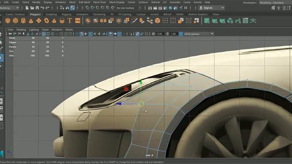This screenshot has height=164, width=292.
Task: Open the Sign In dropdown
Action: (211, 8)
